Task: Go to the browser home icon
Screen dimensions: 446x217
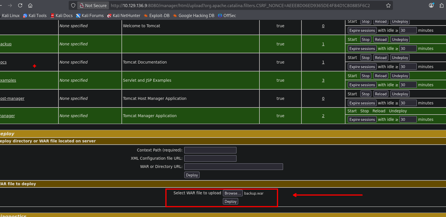Action: point(30,5)
